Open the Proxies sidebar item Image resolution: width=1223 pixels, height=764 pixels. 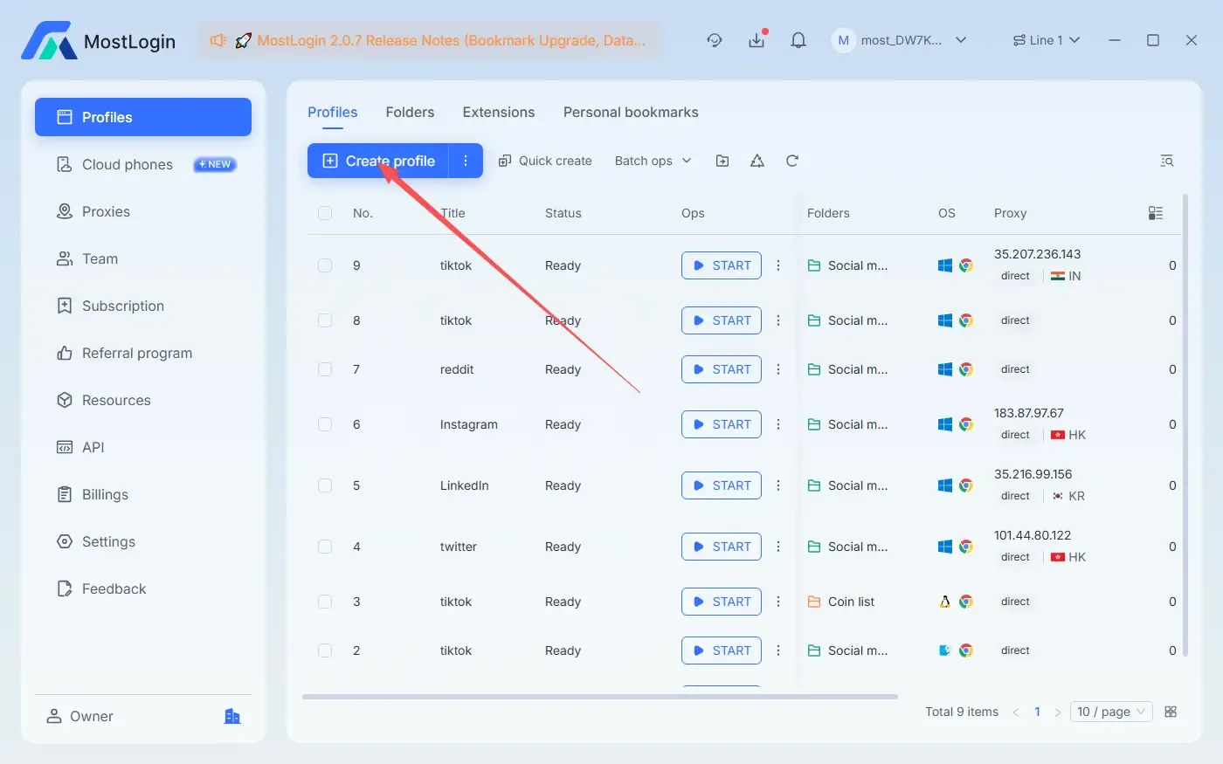(x=105, y=211)
